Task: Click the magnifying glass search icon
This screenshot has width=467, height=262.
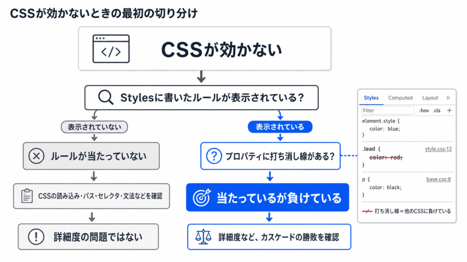Action: tap(106, 97)
